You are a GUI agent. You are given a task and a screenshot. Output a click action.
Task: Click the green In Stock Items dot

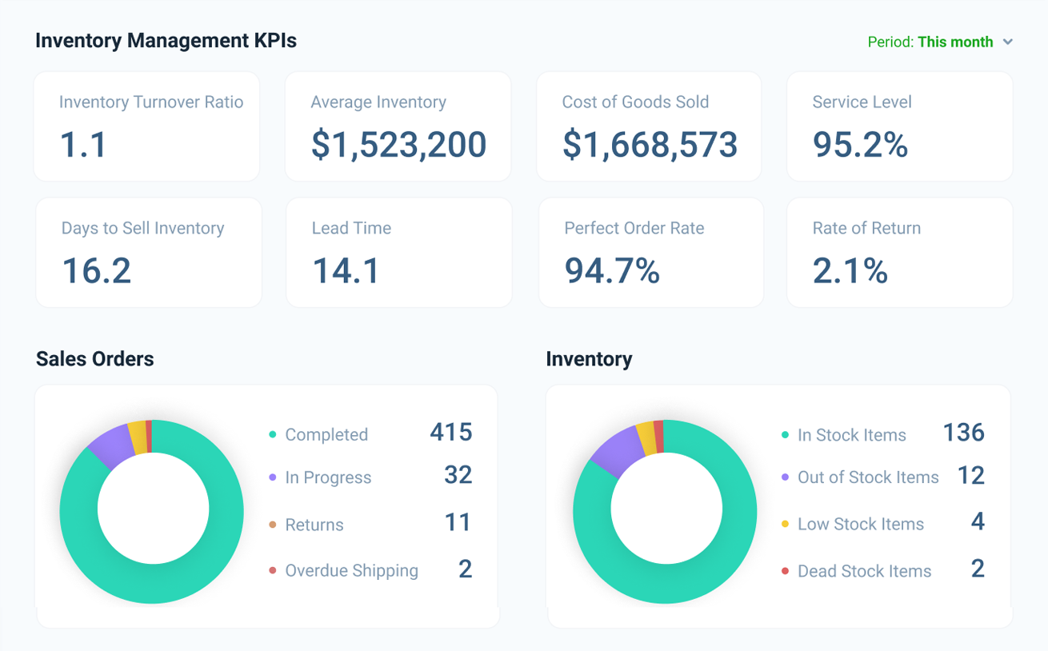tap(785, 435)
